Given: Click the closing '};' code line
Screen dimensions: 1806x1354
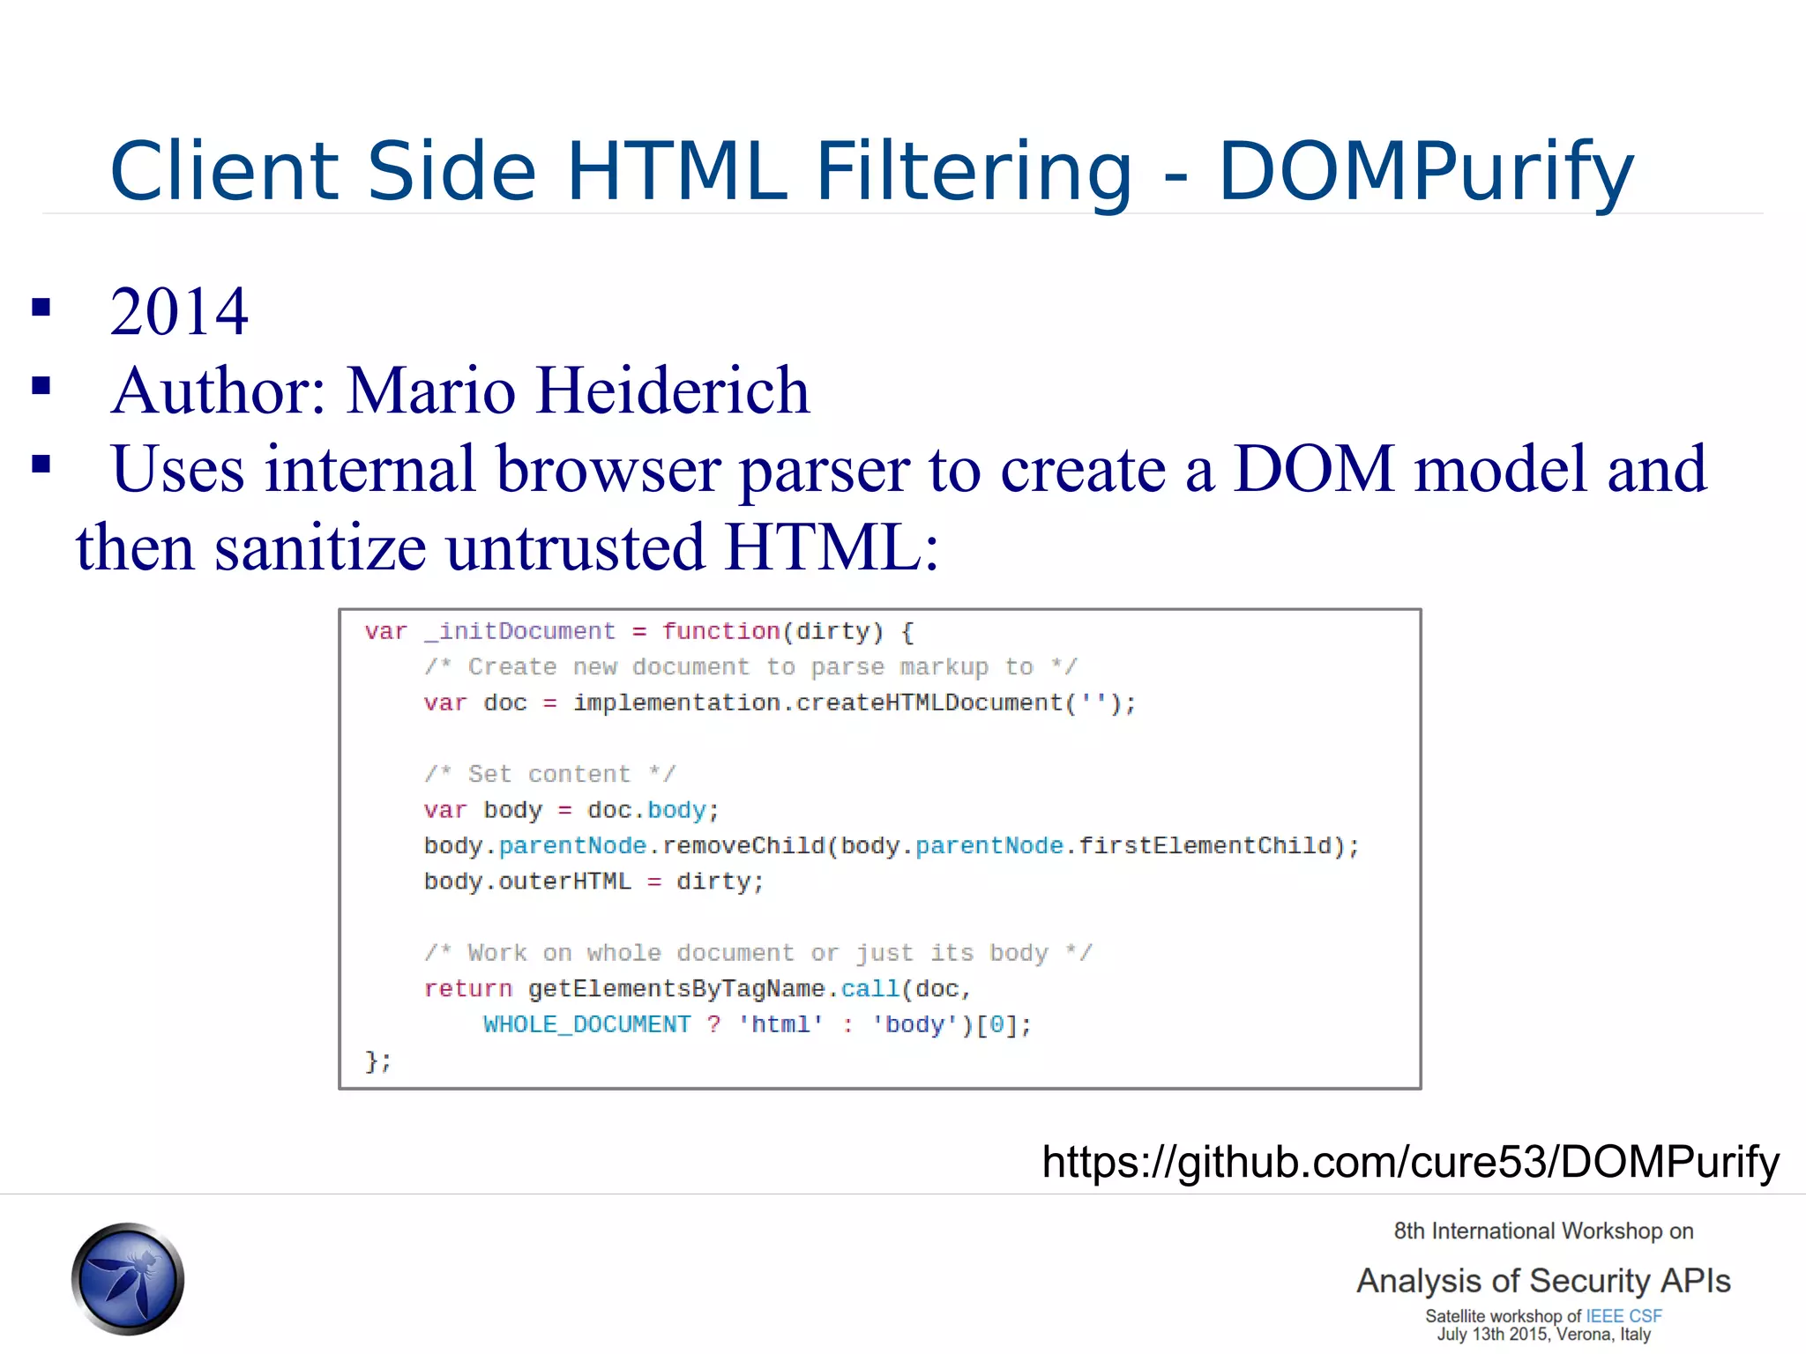Looking at the screenshot, I should click(x=378, y=1060).
